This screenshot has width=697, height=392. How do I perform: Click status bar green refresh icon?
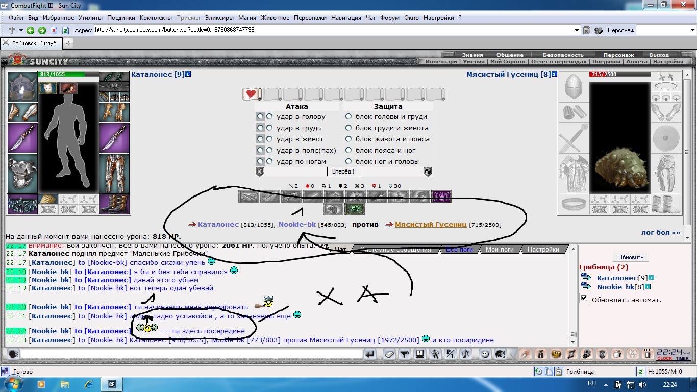(x=640, y=372)
